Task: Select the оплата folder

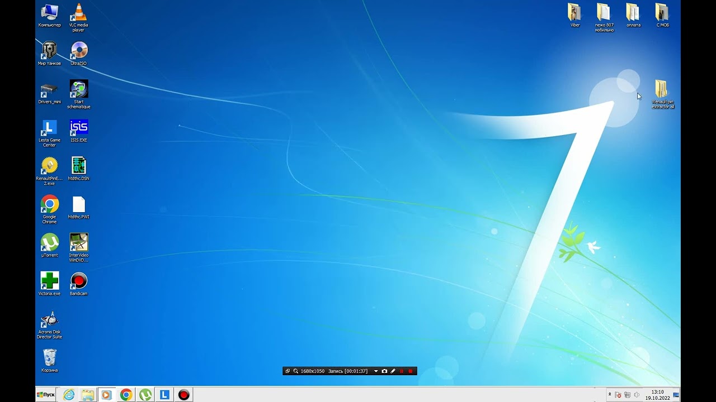Action: click(x=633, y=16)
